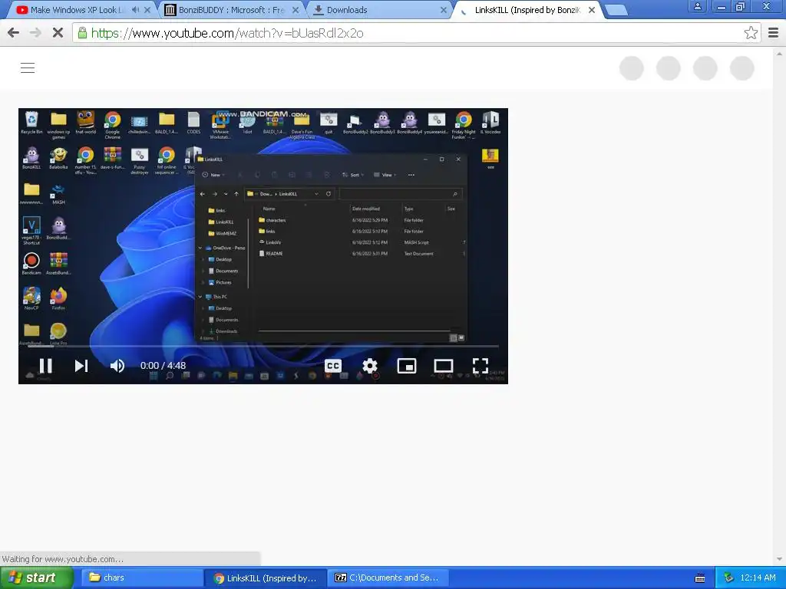Open the Chrome main menu
The width and height of the screenshot is (786, 589).
tap(774, 33)
